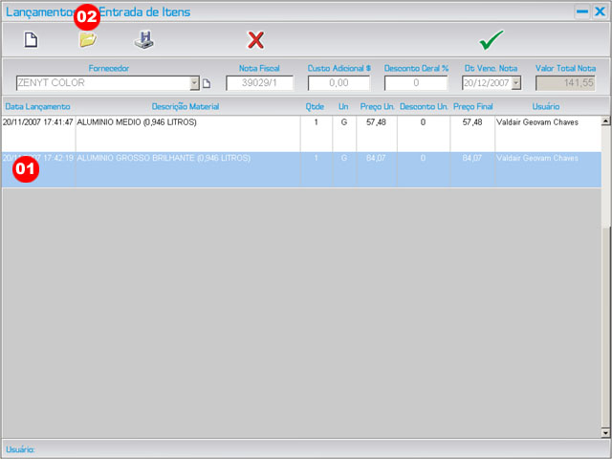Minimize the Lançamento window
The width and height of the screenshot is (612, 459).
(x=581, y=11)
